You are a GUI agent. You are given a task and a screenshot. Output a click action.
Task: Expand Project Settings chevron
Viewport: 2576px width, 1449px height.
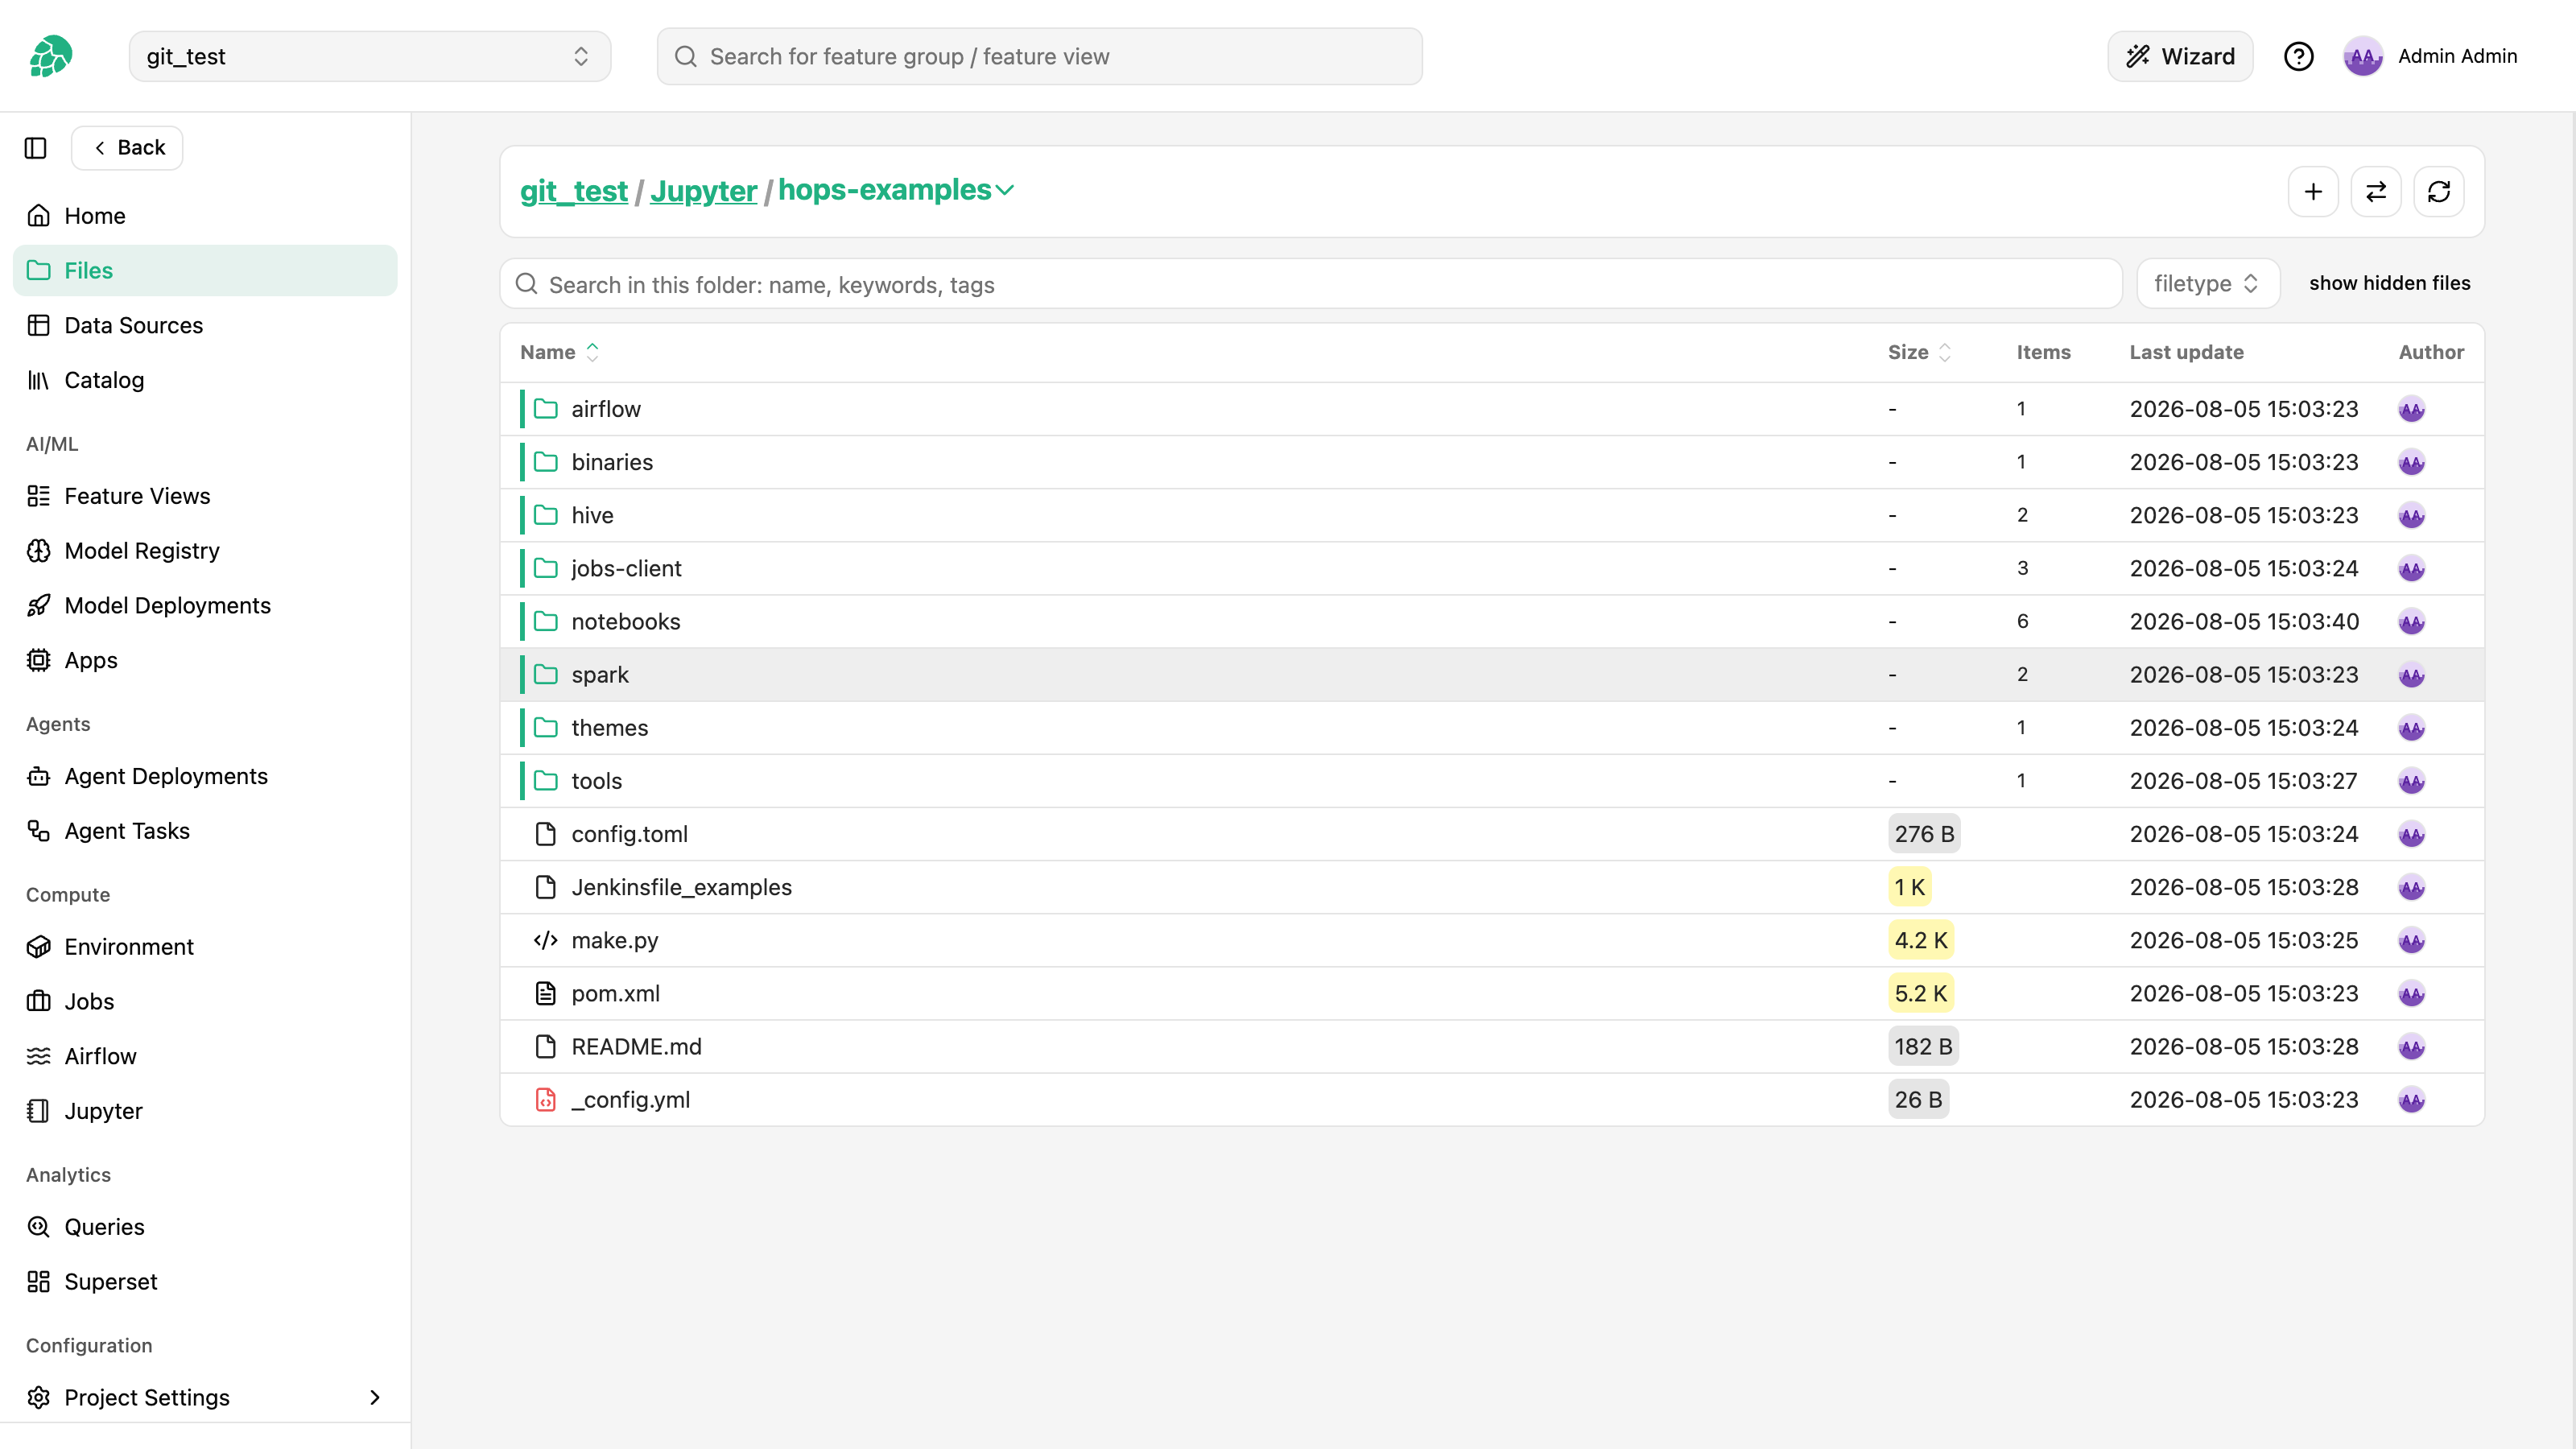click(375, 1397)
